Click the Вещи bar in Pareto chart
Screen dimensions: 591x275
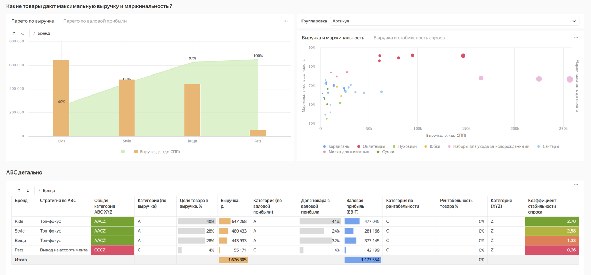click(x=192, y=110)
